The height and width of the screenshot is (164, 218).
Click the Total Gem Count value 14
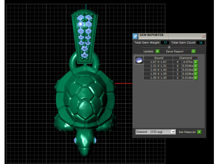(201, 43)
